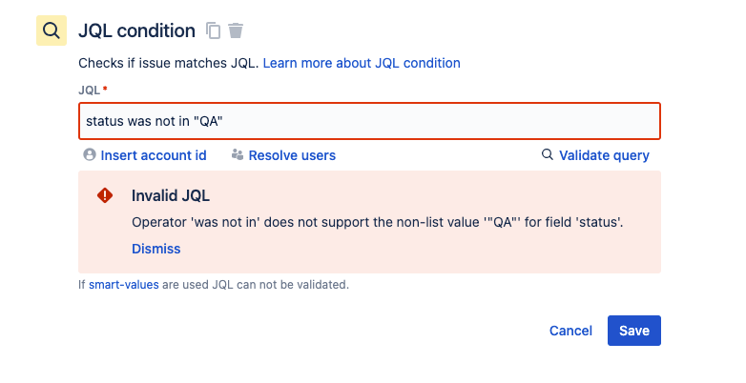The height and width of the screenshot is (383, 746).
Task: Run Validate query
Action: [x=604, y=155]
